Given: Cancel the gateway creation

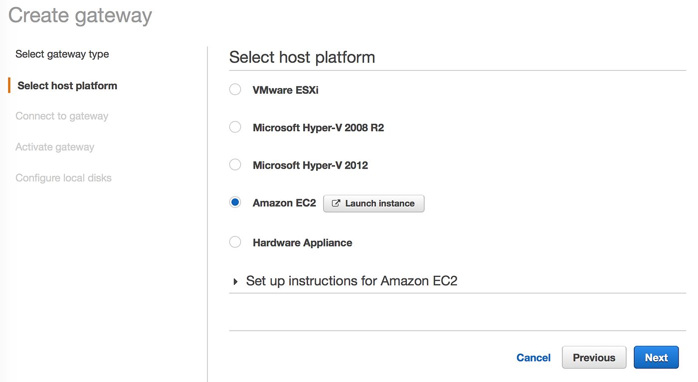Looking at the screenshot, I should 533,357.
